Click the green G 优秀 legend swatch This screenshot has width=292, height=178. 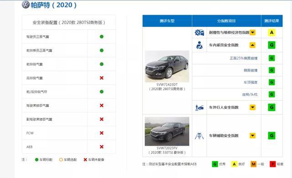click(x=215, y=164)
